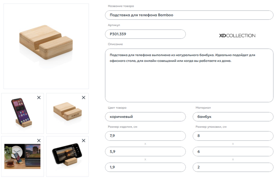Click product size field showing 5,9
This screenshot has width=279, height=178.
point(145,152)
